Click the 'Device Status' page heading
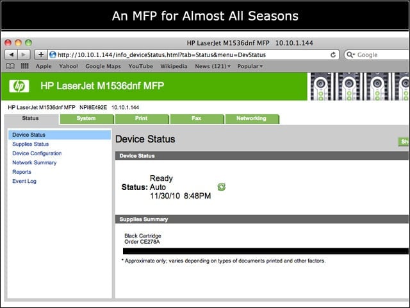 (145, 139)
